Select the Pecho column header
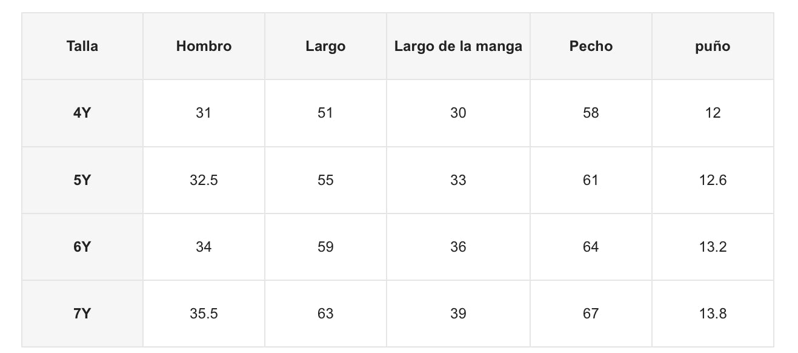This screenshot has width=798, height=353. point(591,46)
